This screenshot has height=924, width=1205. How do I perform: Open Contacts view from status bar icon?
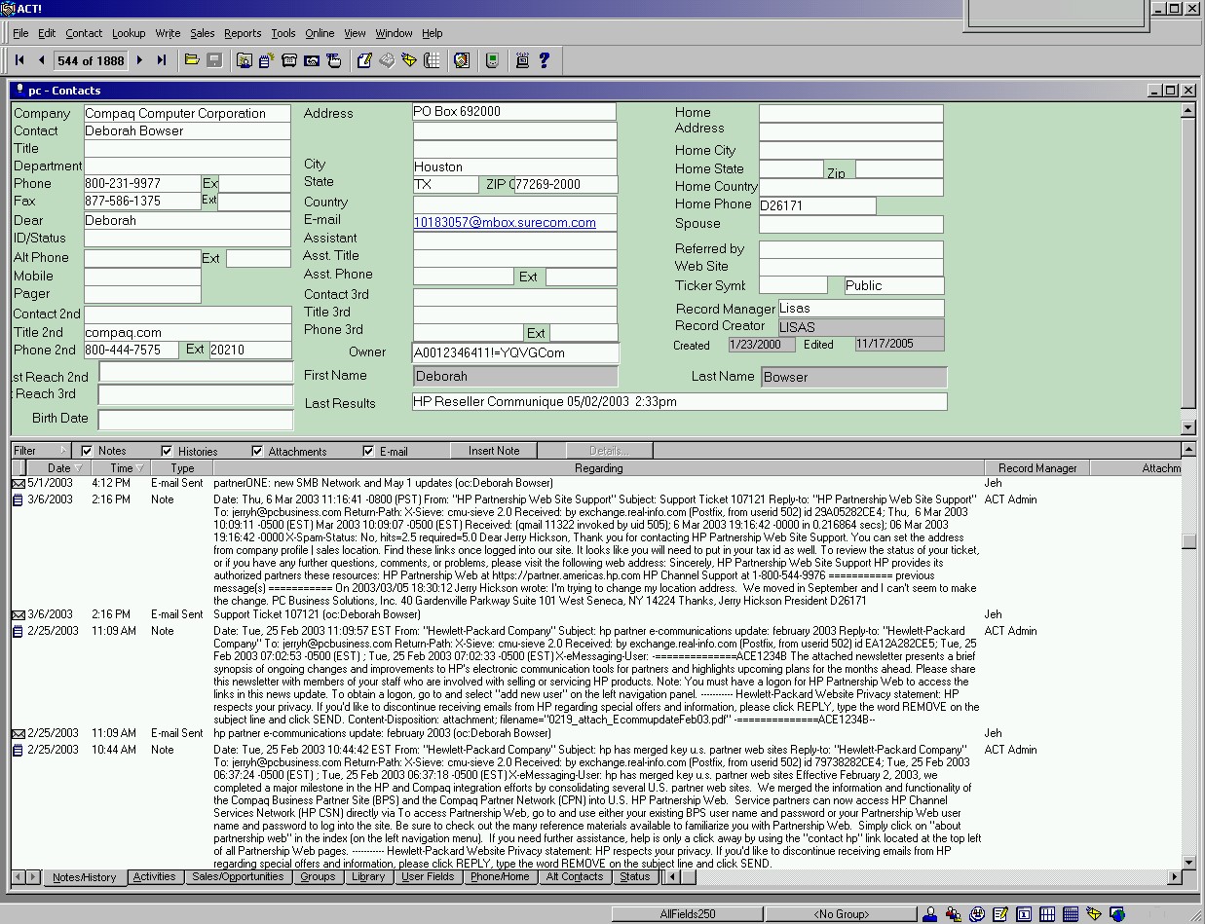tap(931, 914)
